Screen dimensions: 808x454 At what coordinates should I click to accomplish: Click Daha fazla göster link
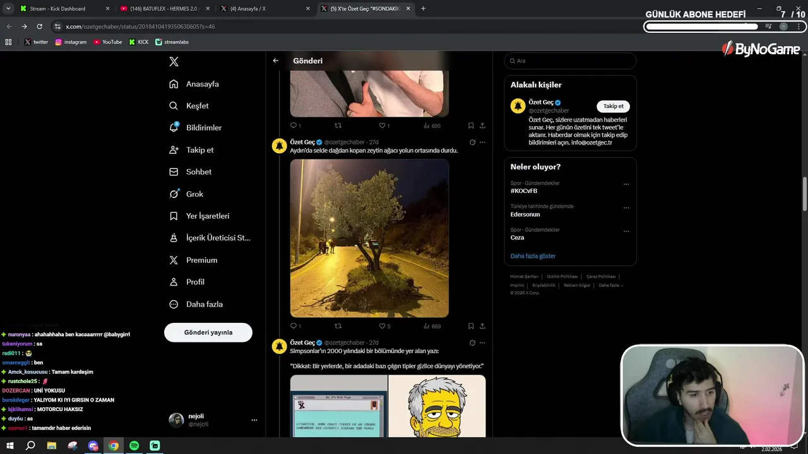[533, 256]
